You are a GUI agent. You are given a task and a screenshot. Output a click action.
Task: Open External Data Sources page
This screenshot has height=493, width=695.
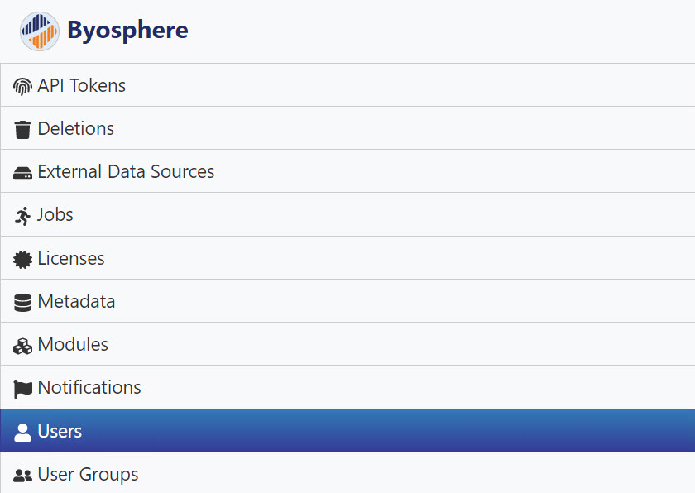click(x=347, y=171)
